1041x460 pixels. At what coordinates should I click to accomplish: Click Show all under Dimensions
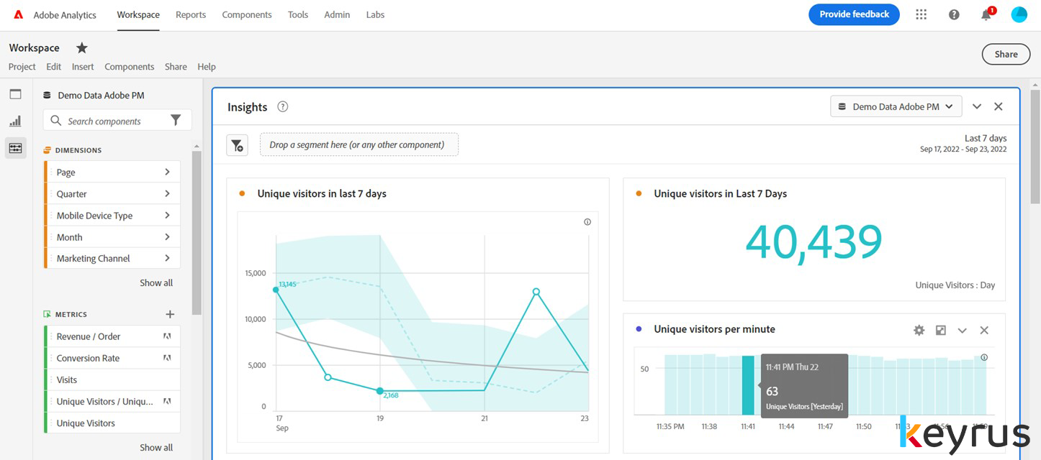point(156,282)
